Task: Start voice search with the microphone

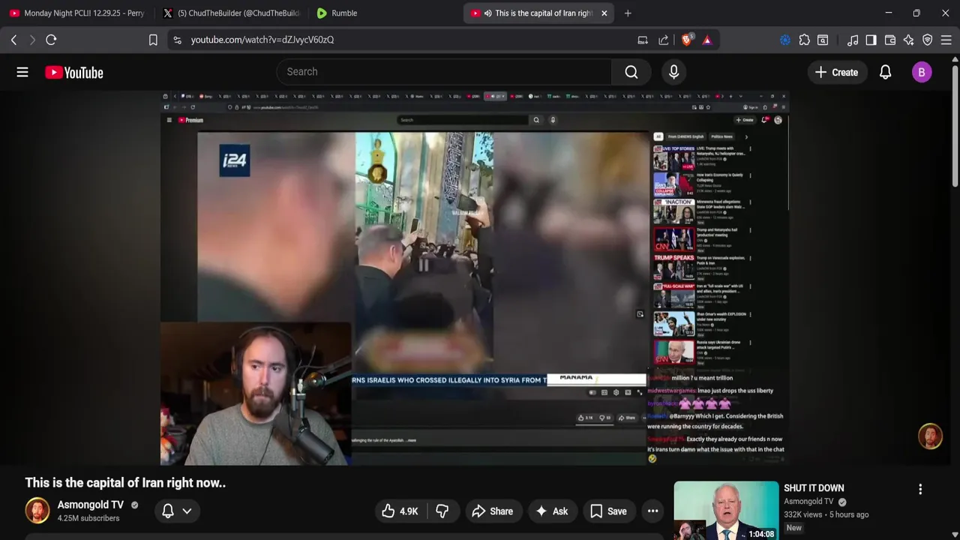Action: (x=673, y=72)
